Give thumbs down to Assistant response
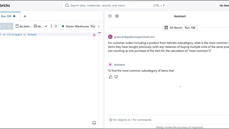229x129 pixels. point(116,77)
